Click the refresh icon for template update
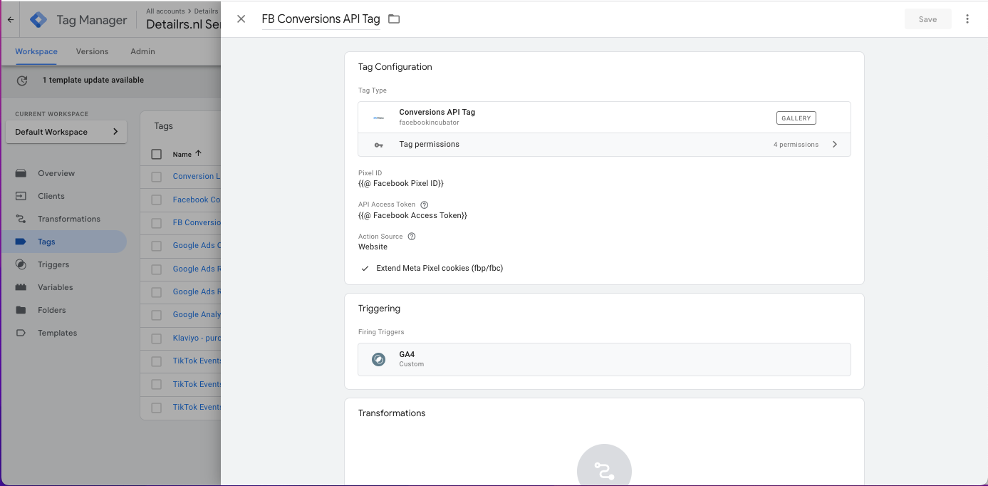 tap(22, 81)
